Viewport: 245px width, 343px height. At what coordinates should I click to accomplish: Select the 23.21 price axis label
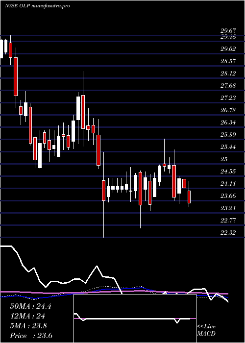pyautogui.click(x=228, y=208)
